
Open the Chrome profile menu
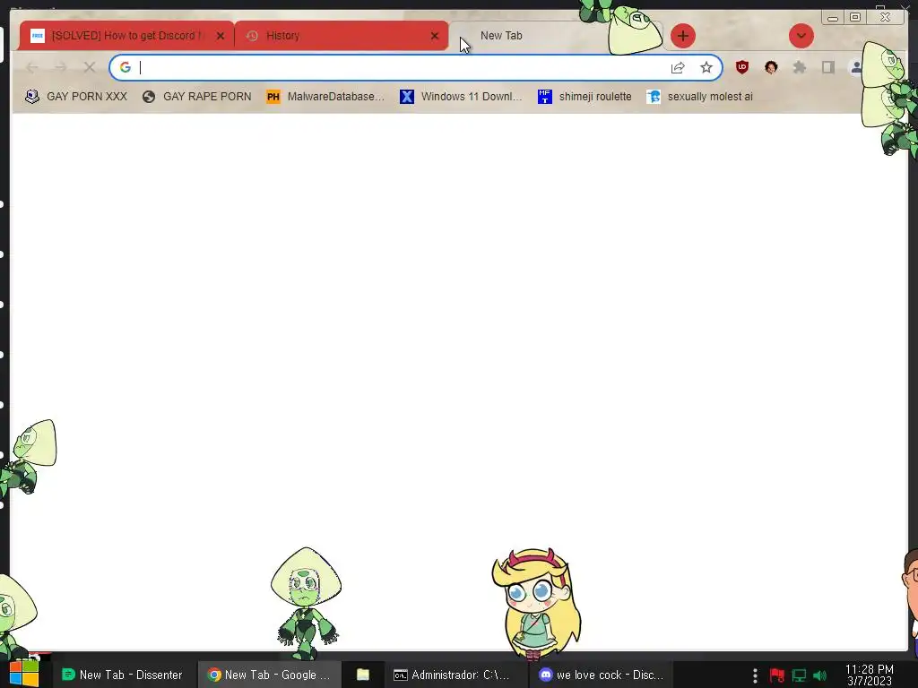pyautogui.click(x=856, y=68)
